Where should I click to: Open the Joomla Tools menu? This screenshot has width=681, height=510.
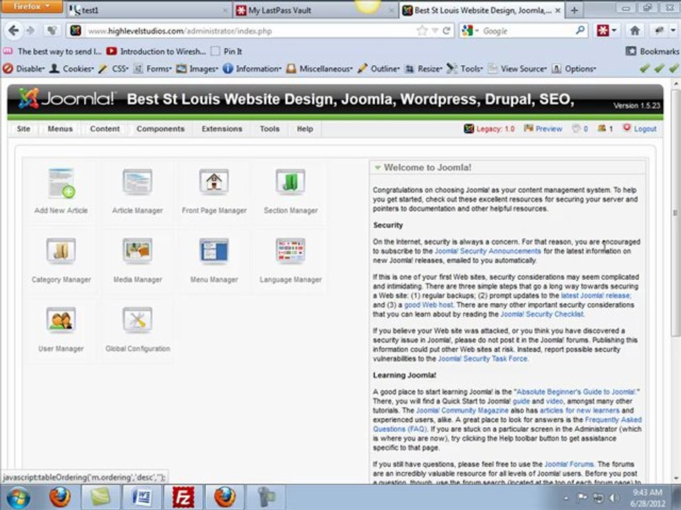tap(270, 129)
